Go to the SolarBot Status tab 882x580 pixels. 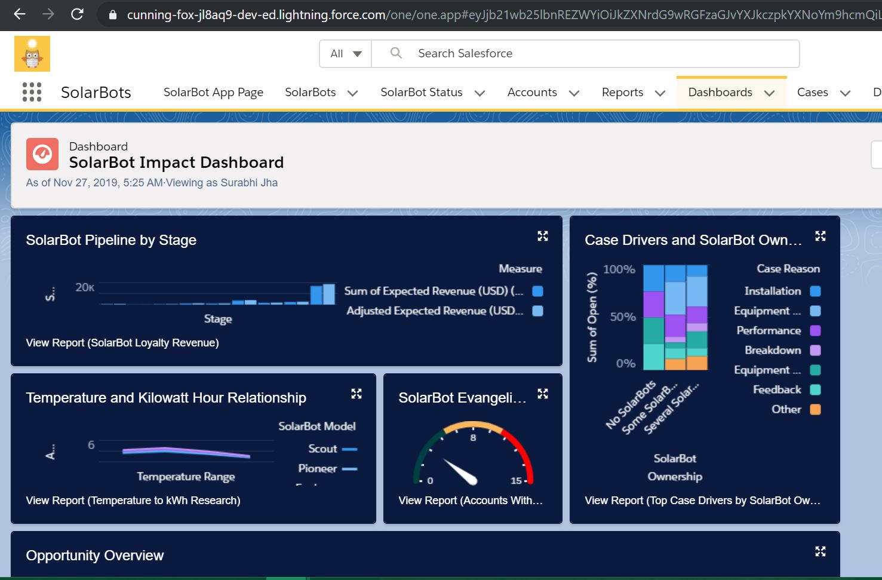pos(422,92)
